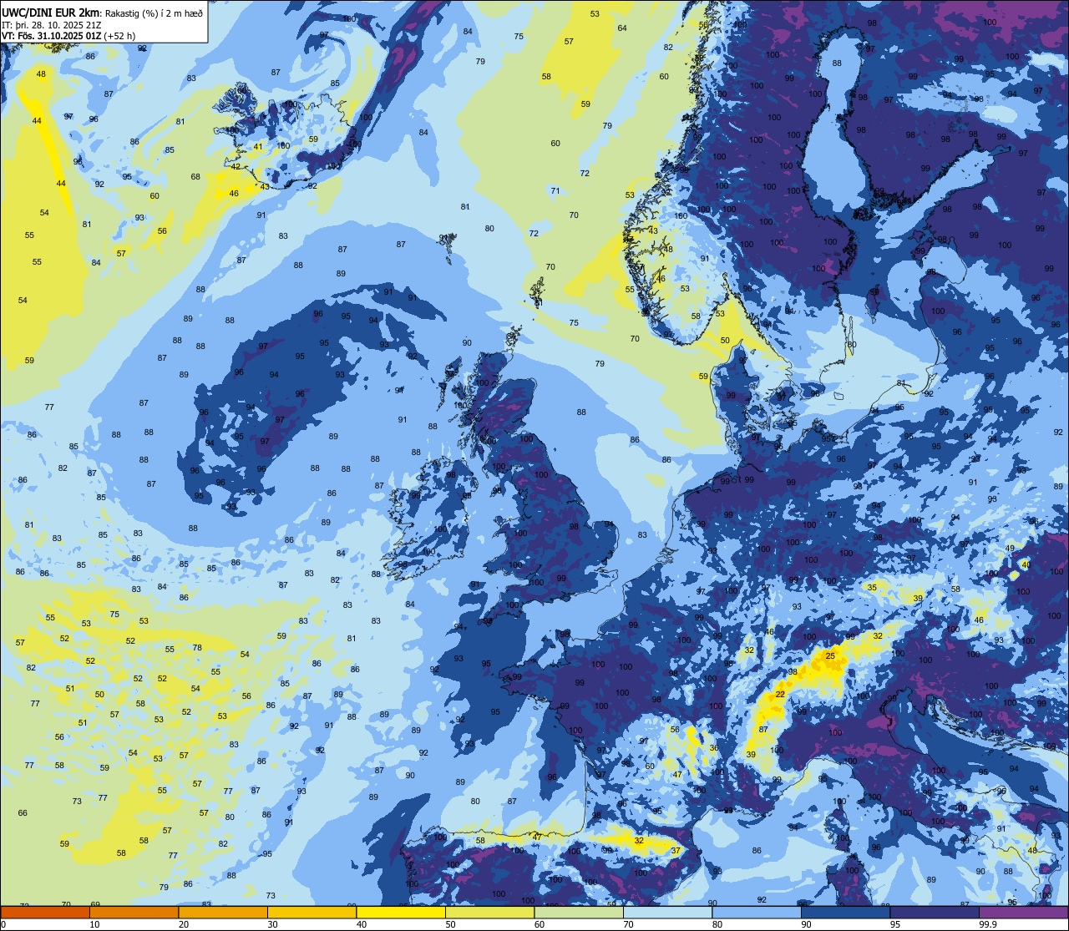Click the humidity value '36' on the map
This screenshot has height=931, width=1069.
pos(713,748)
